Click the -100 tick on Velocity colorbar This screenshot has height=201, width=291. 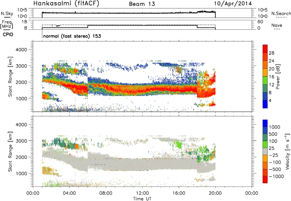[x=275, y=162]
